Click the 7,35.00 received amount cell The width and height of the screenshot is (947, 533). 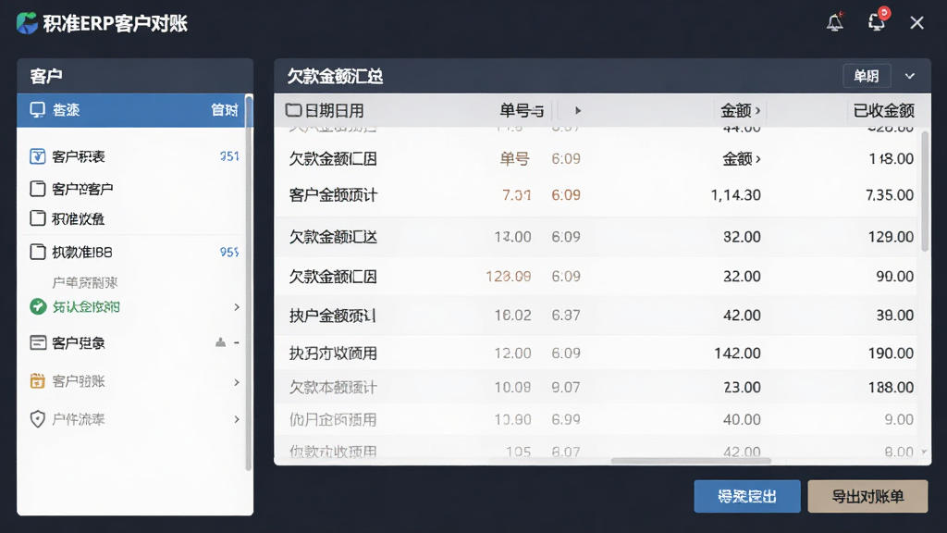pos(889,195)
